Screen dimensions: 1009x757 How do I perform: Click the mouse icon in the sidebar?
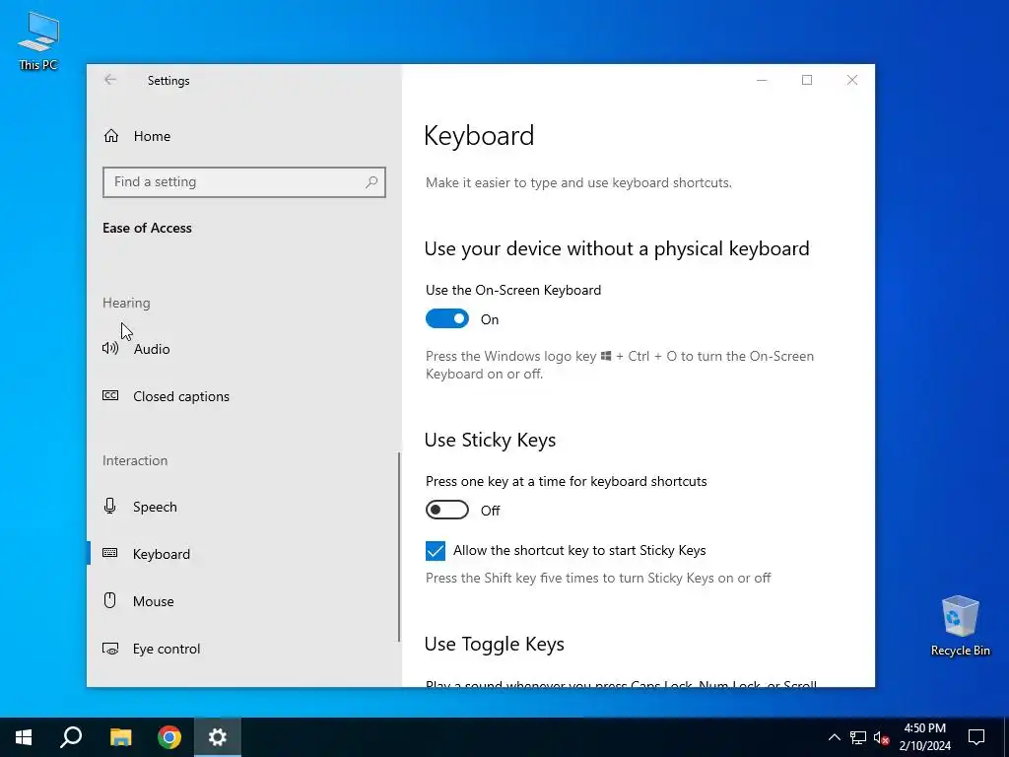click(110, 600)
